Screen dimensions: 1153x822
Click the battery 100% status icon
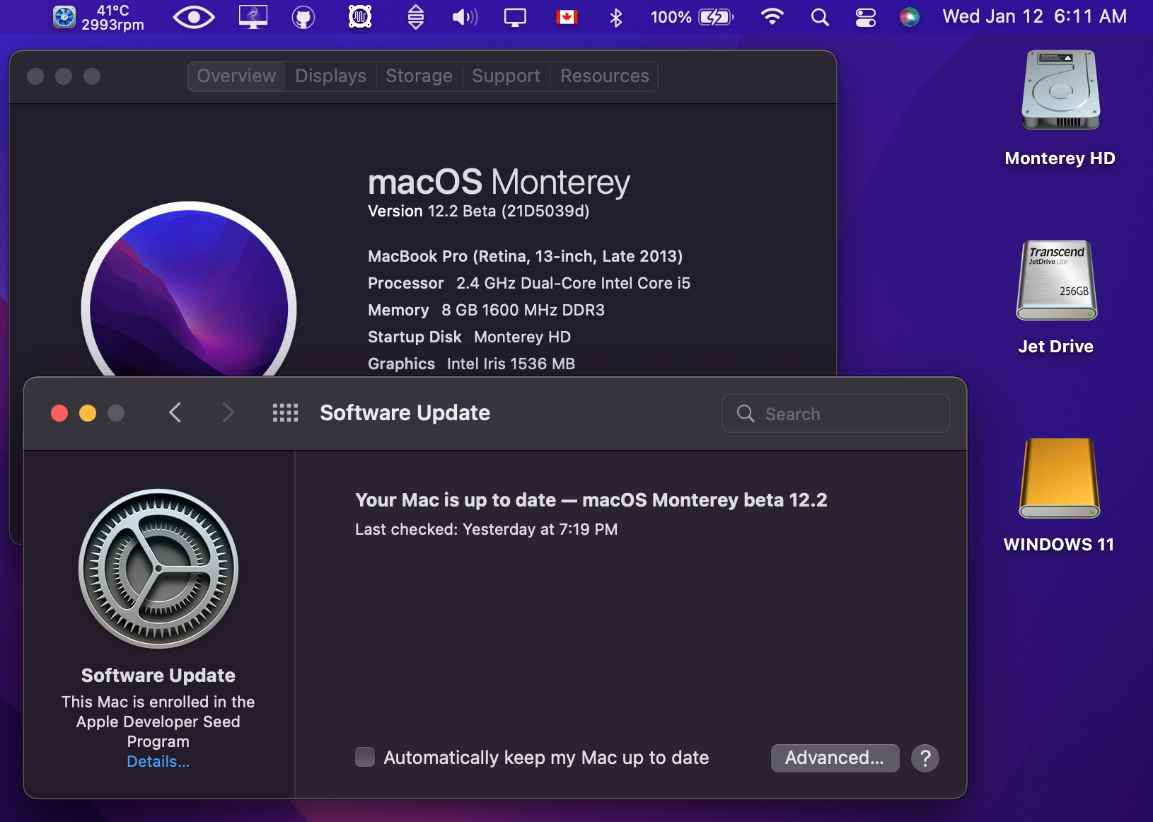(x=692, y=17)
